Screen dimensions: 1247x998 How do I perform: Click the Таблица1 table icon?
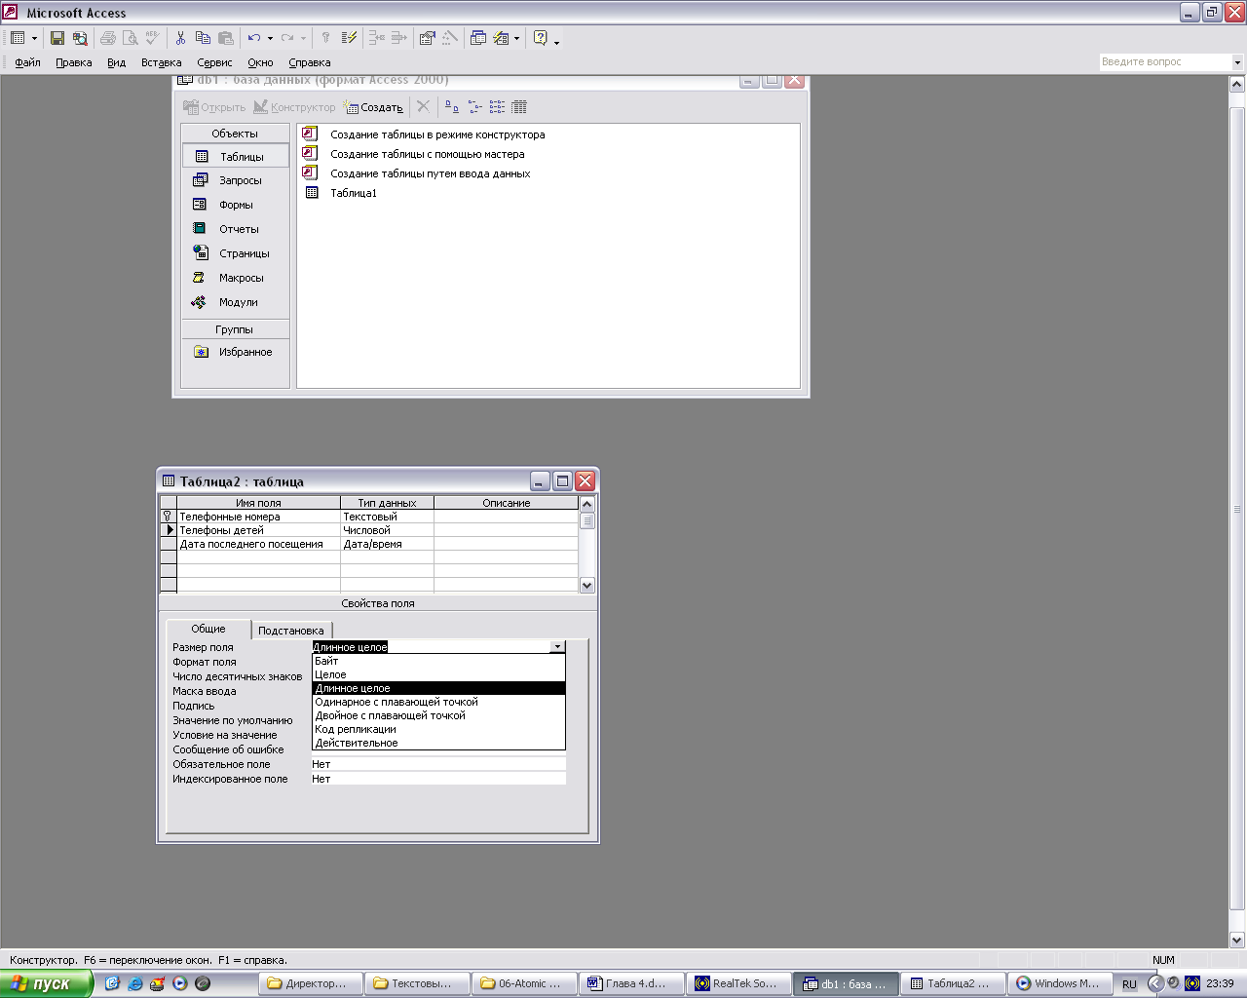312,192
